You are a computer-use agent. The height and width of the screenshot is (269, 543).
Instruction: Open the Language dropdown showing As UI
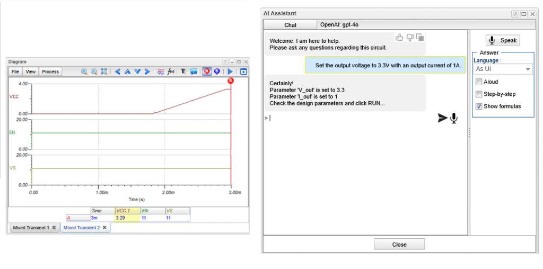(x=502, y=69)
